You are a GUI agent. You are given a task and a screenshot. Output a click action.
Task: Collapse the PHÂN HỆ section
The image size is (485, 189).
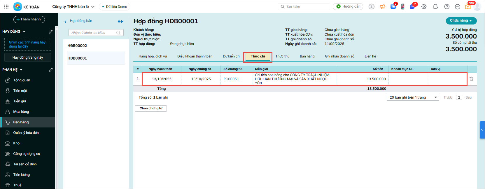click(x=21, y=70)
